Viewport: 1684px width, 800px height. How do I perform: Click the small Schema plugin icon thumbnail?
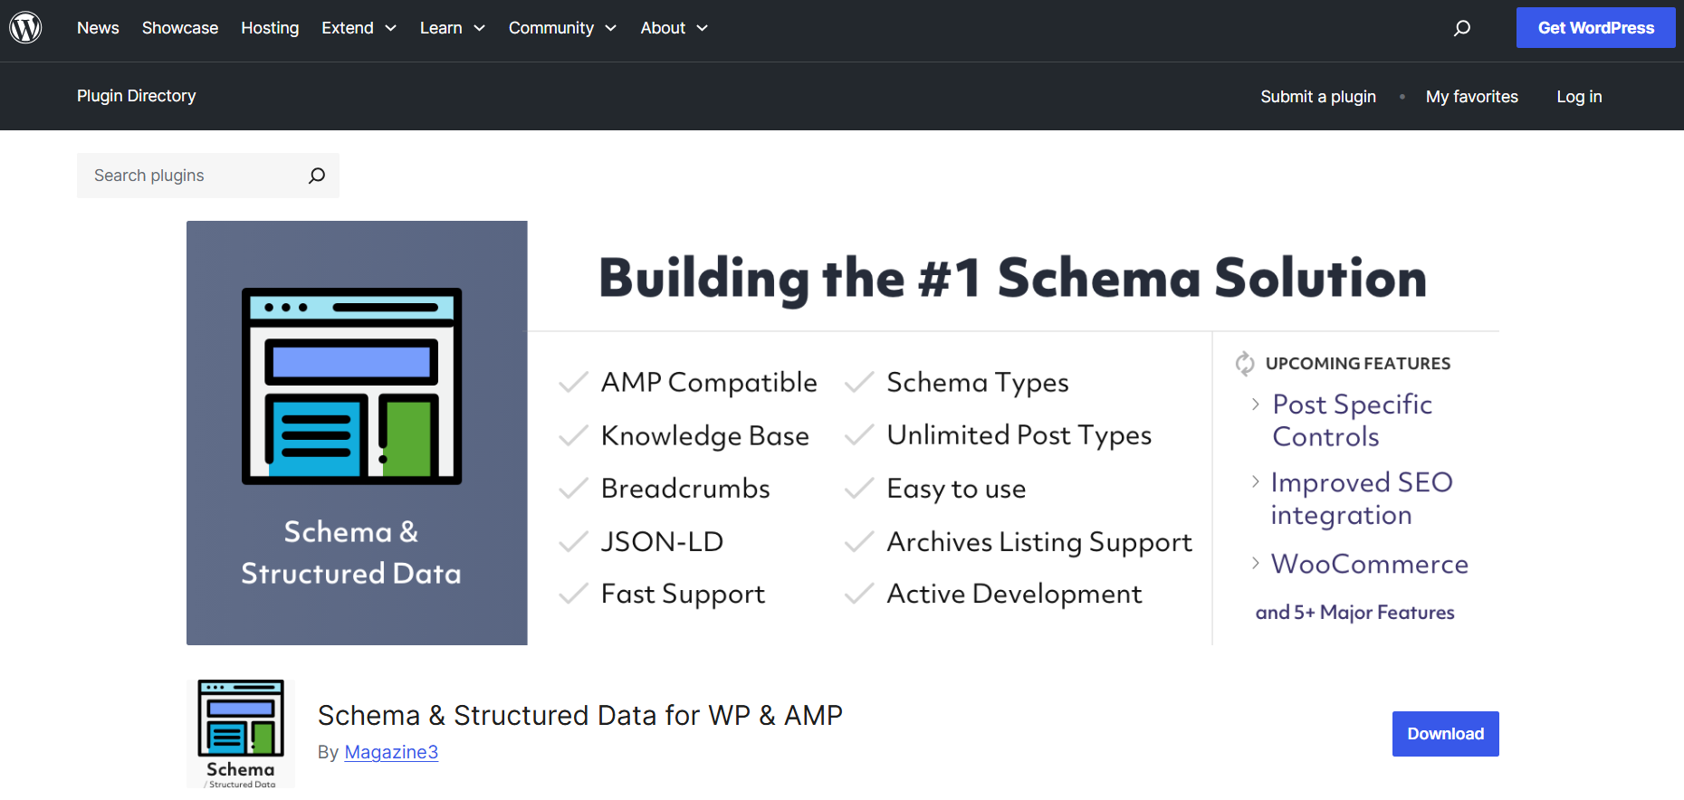tap(241, 734)
